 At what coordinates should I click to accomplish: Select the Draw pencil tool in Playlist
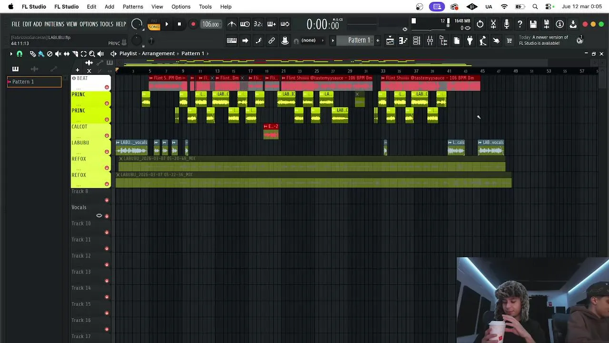(x=33, y=54)
